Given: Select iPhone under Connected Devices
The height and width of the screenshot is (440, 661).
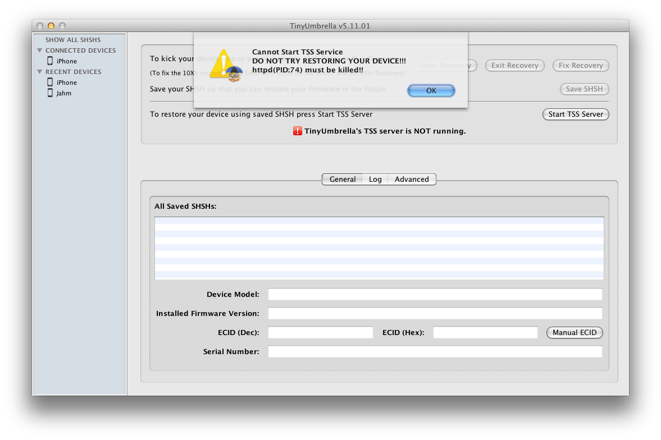Looking at the screenshot, I should click(67, 61).
